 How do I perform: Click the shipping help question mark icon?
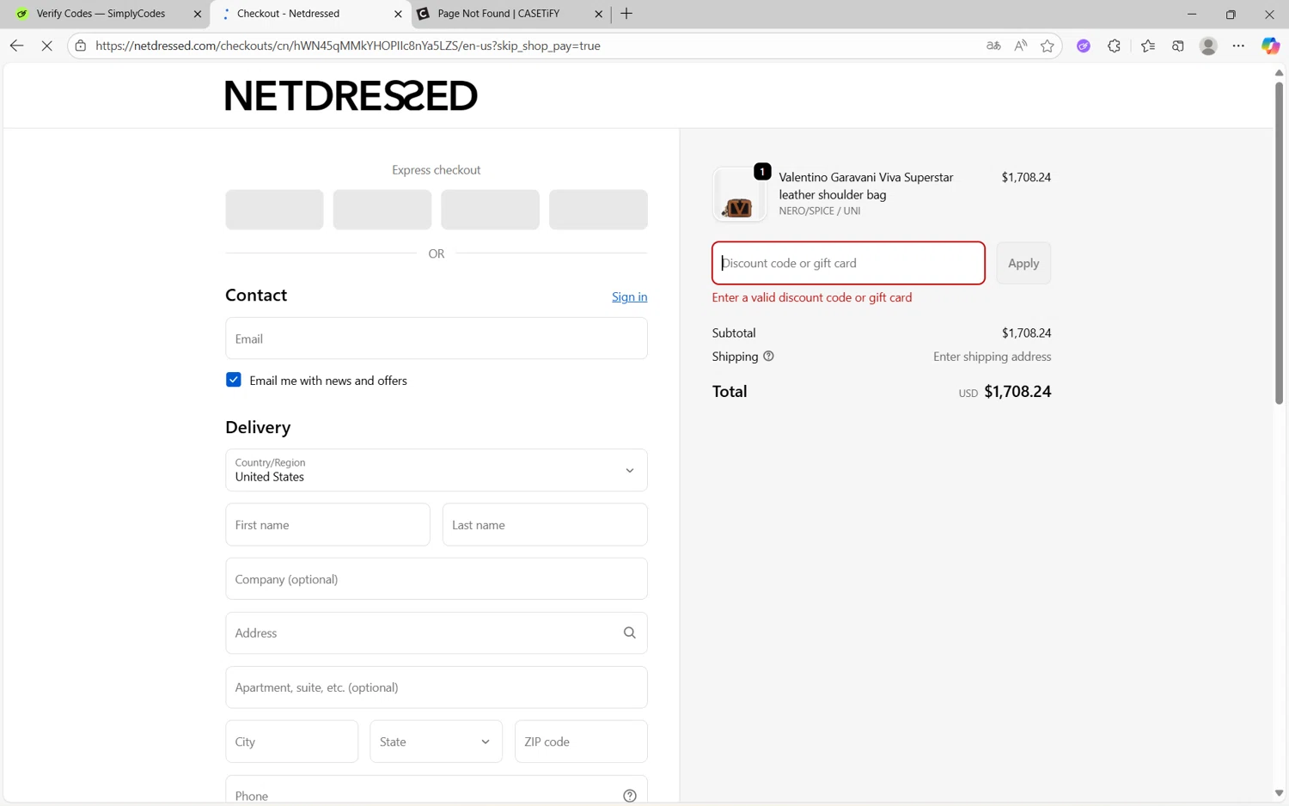[x=768, y=356]
